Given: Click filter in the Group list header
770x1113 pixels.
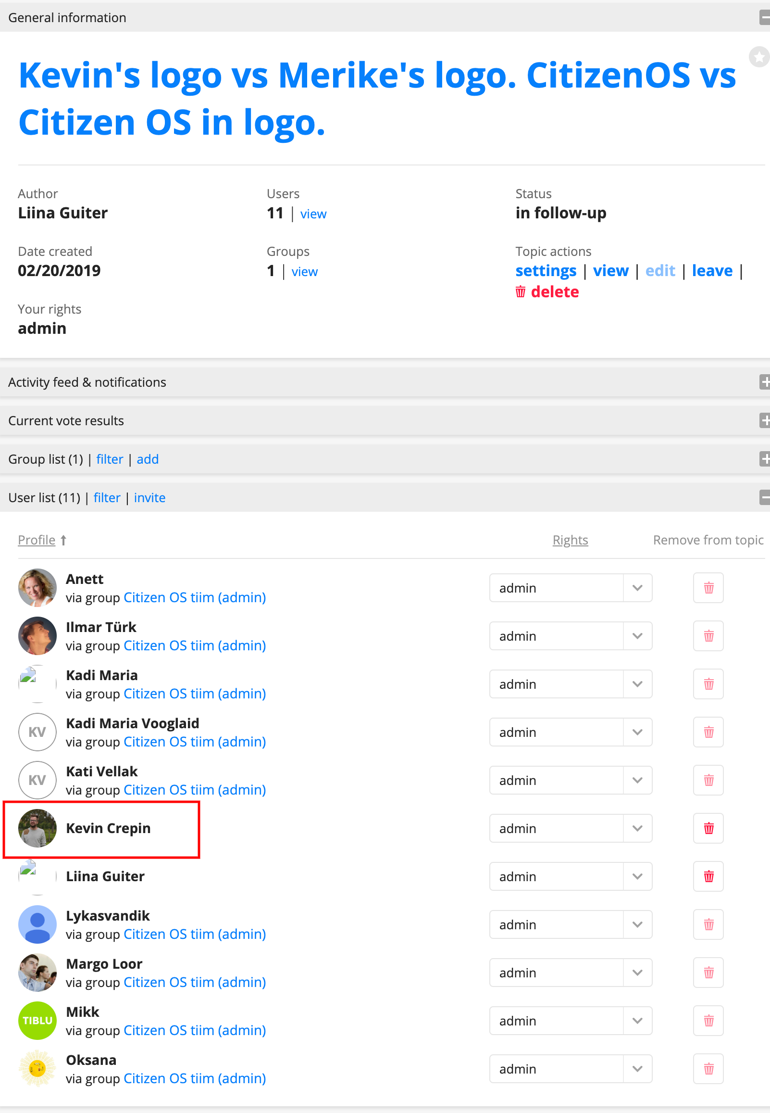Looking at the screenshot, I should coord(110,459).
